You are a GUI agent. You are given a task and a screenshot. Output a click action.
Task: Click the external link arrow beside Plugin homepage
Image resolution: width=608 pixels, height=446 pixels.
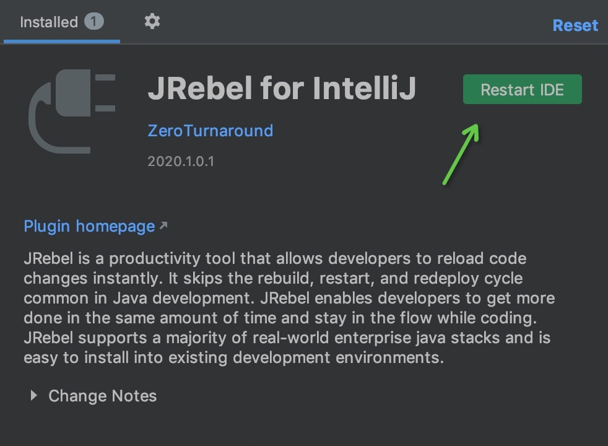tap(163, 226)
